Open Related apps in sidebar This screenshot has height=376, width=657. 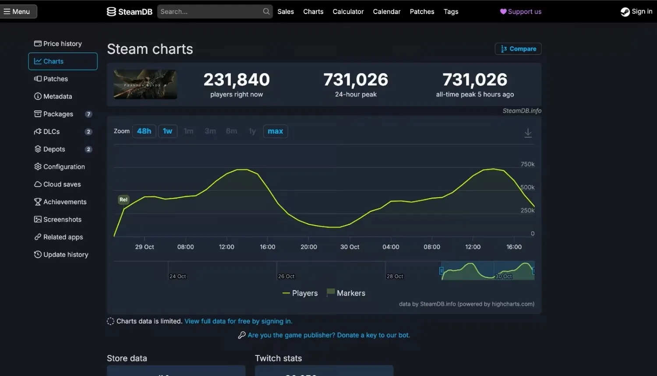point(63,237)
